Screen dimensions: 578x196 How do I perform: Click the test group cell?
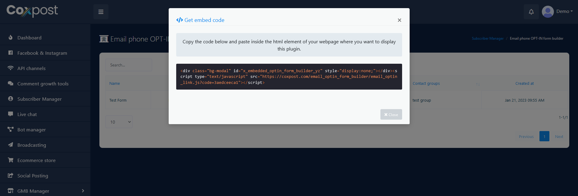pyautogui.click(x=422, y=100)
